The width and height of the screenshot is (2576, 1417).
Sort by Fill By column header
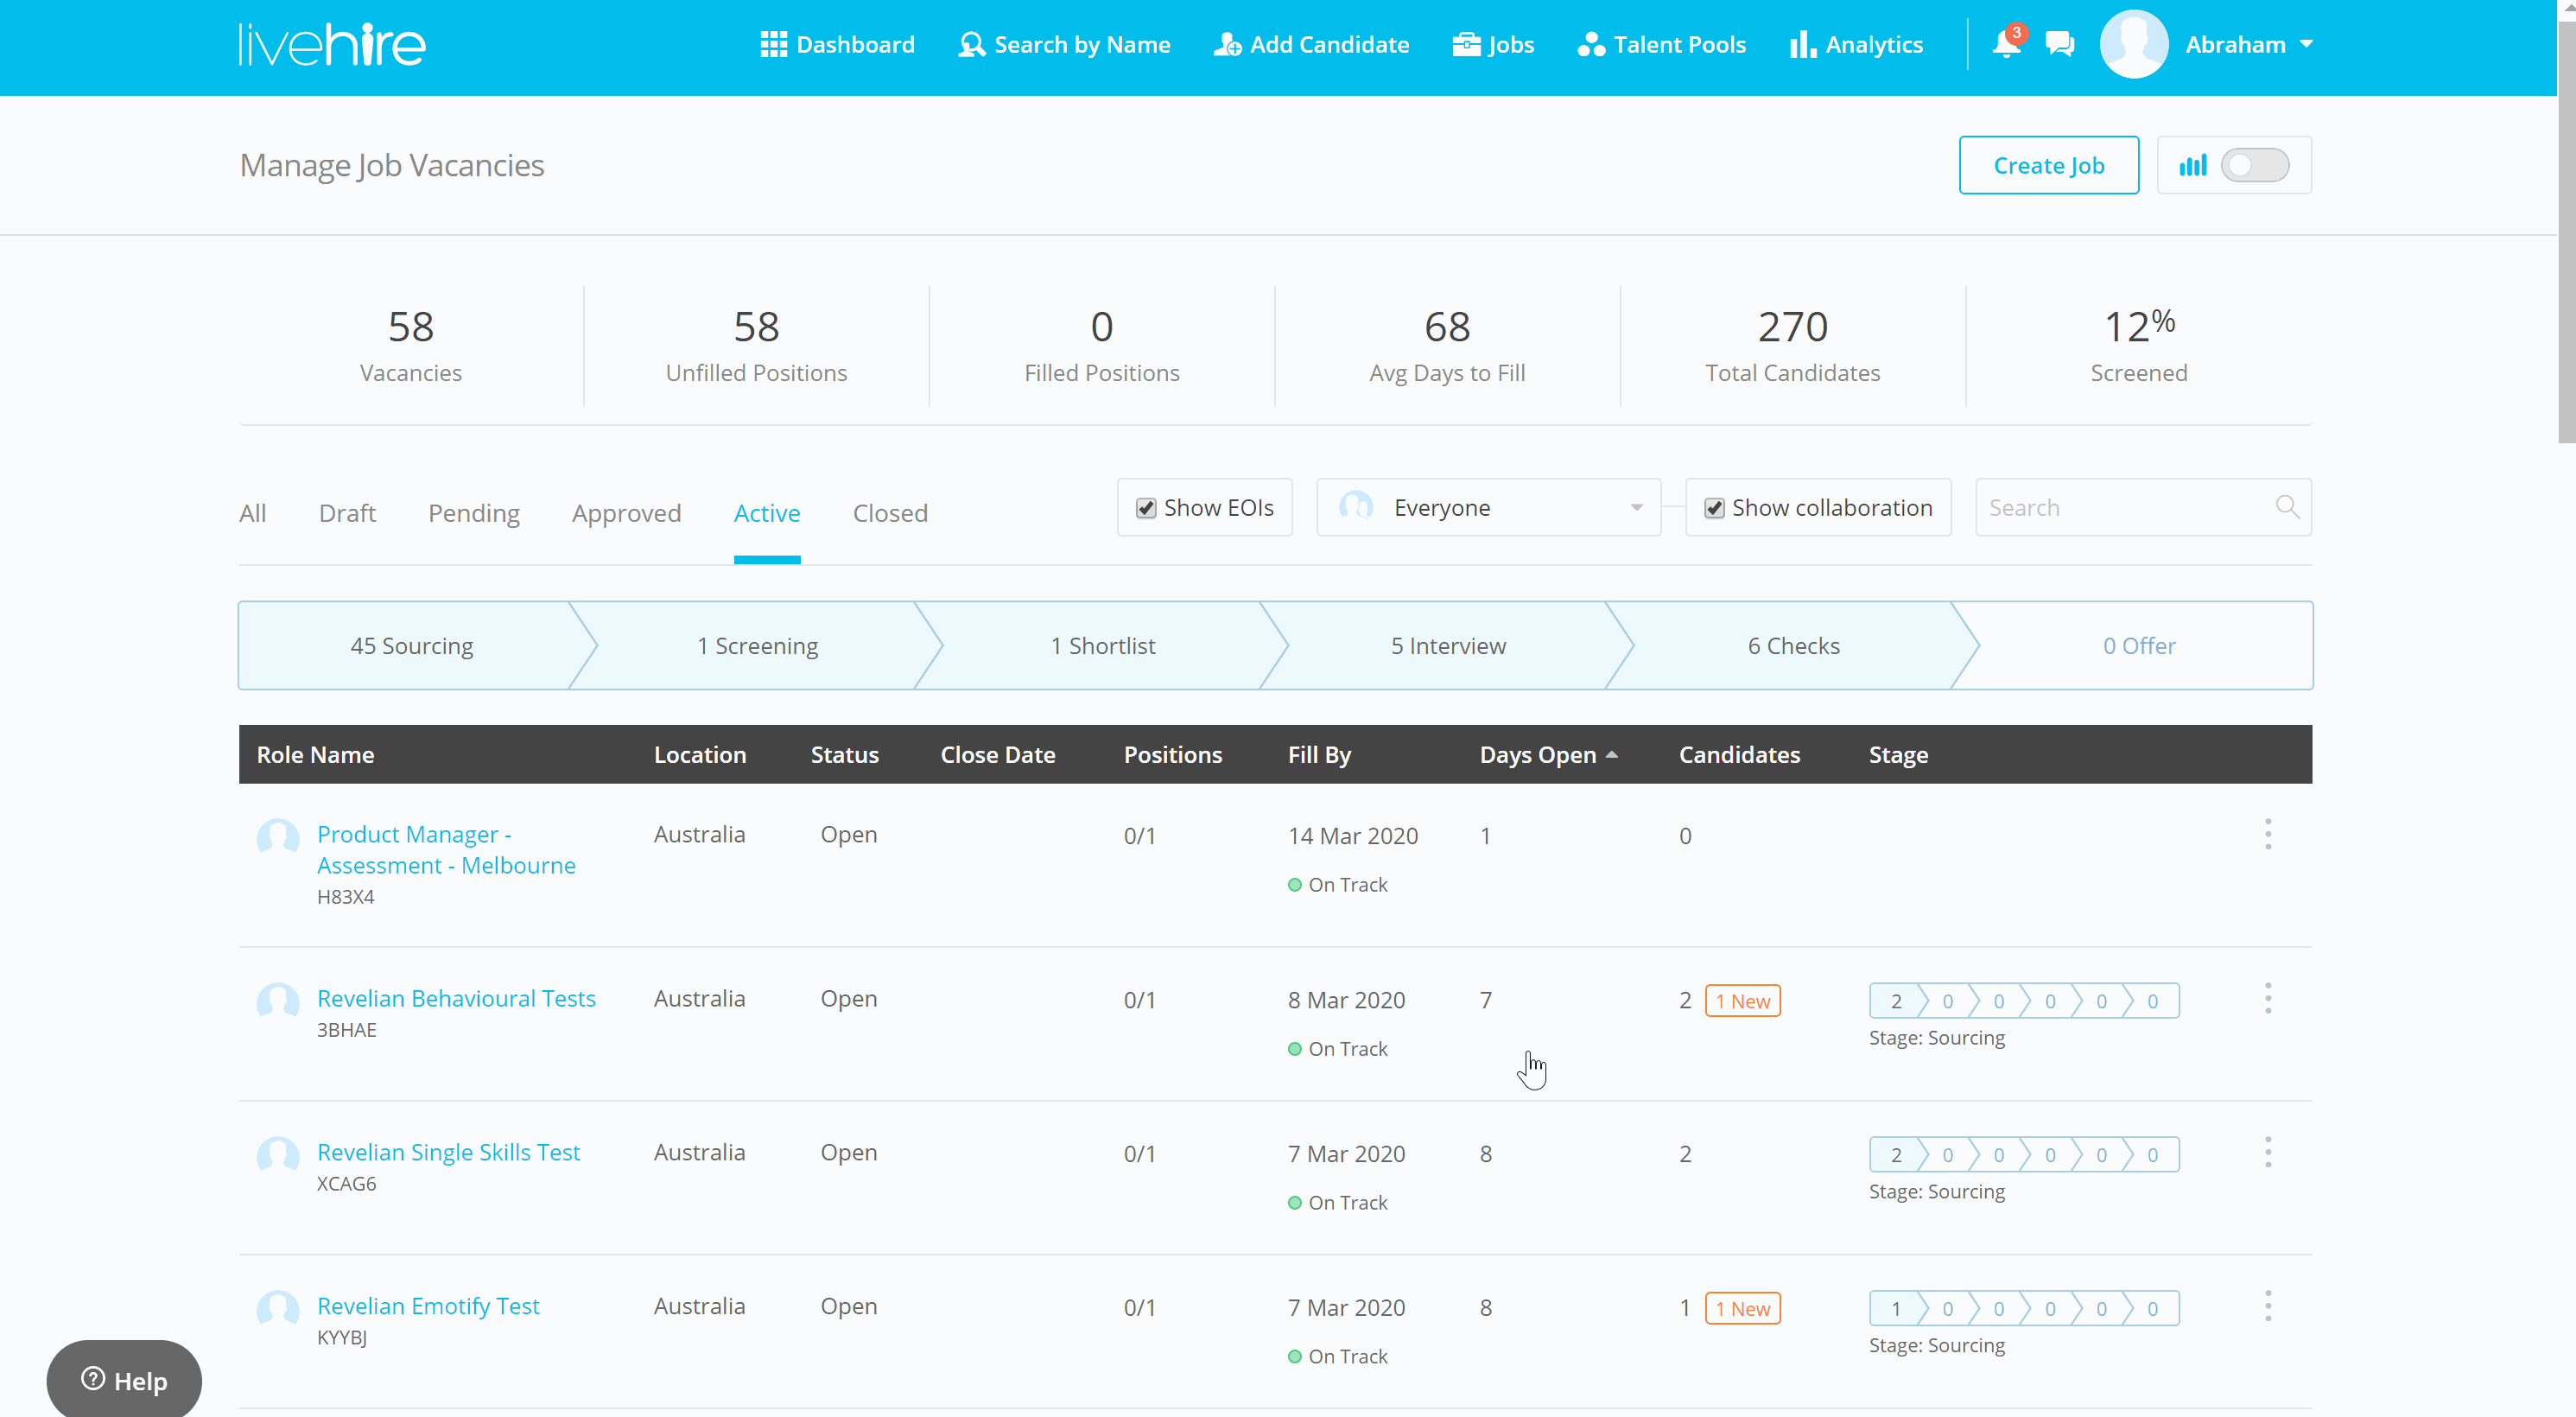pos(1319,755)
